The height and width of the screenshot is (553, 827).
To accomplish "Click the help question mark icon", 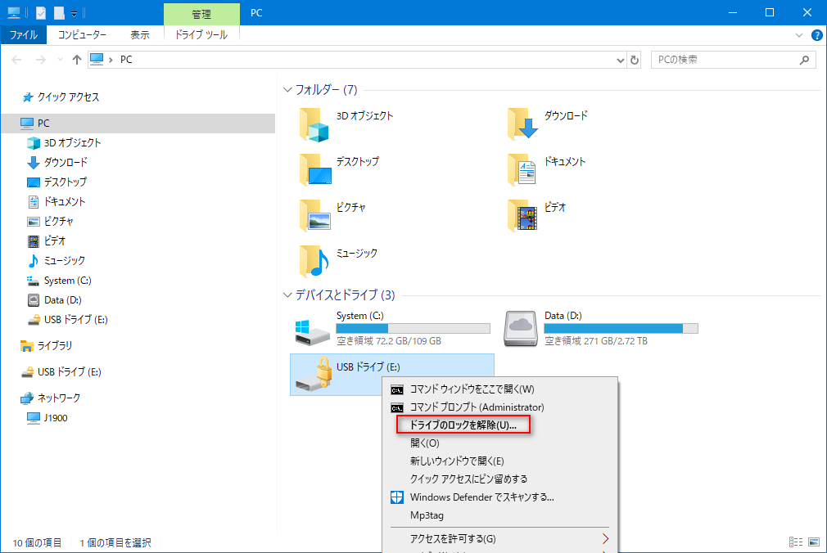I will [816, 35].
